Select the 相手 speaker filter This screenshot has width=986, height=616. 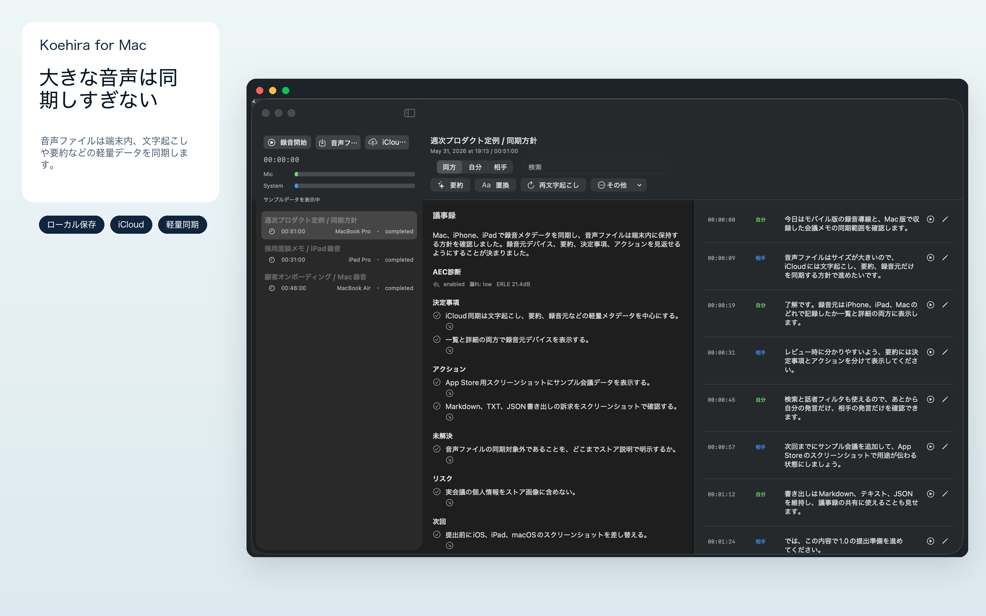(x=500, y=167)
